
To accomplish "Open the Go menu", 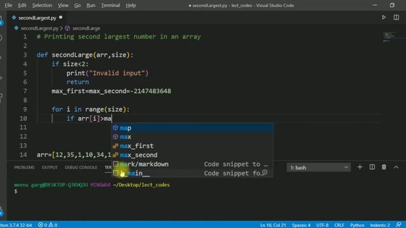I will pos(77,5).
